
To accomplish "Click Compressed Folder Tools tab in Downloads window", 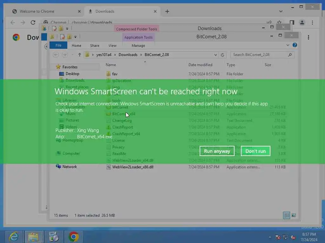I will (136, 29).
